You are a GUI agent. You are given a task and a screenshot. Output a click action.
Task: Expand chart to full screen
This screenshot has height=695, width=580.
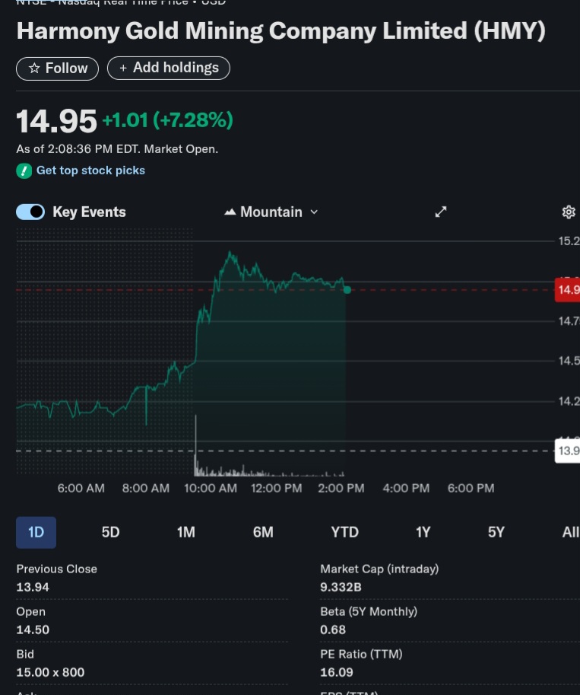[x=441, y=212]
